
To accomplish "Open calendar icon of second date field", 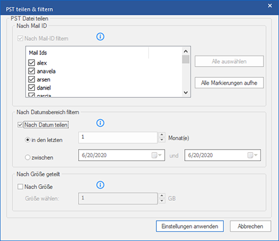I will click(252, 155).
